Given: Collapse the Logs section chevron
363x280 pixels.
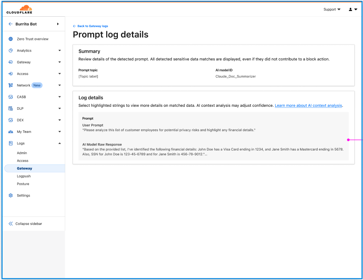Looking at the screenshot, I should coord(60,143).
